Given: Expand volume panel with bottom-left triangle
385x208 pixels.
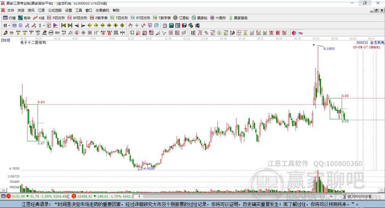Looking at the screenshot, I should click(3, 190).
